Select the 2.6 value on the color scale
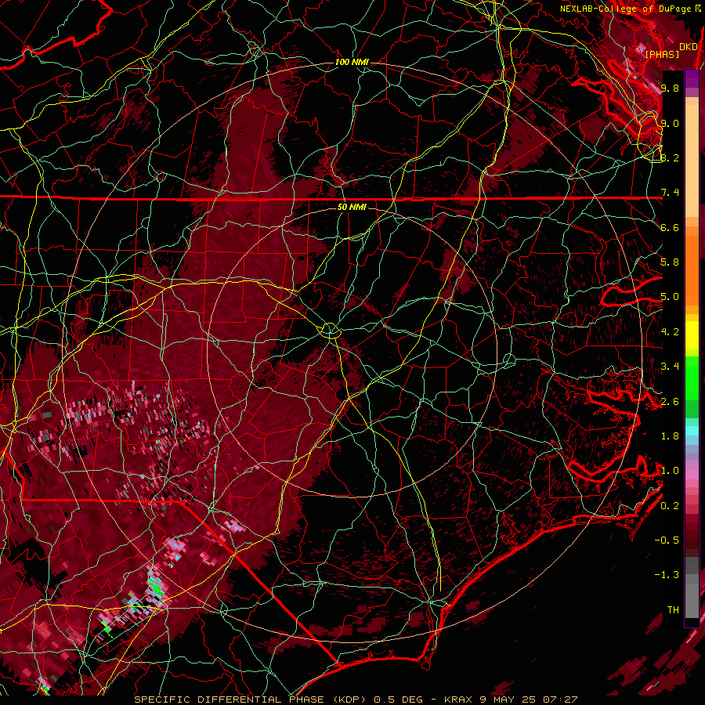 pos(670,402)
